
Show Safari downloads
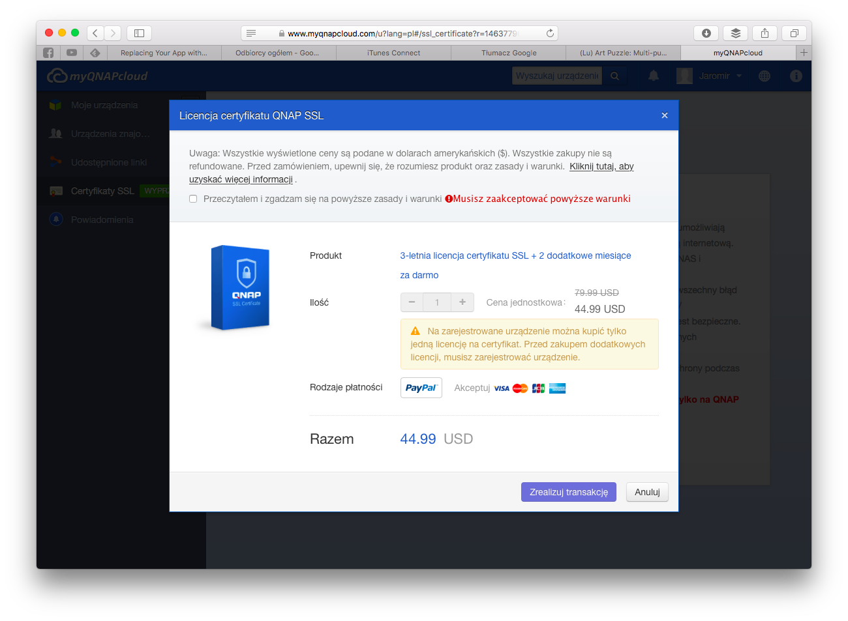tap(706, 33)
